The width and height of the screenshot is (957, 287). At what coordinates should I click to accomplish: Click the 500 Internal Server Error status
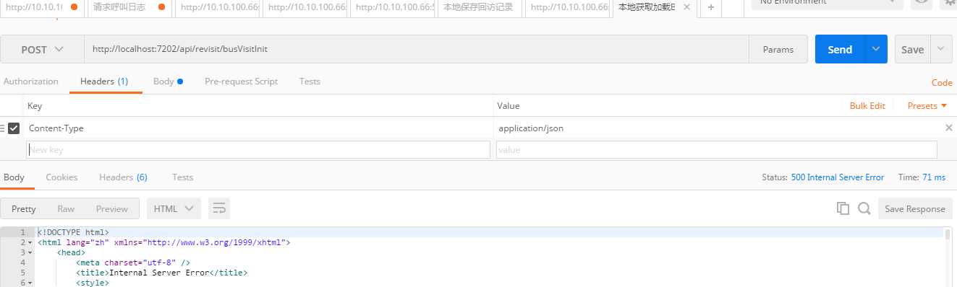tap(838, 177)
